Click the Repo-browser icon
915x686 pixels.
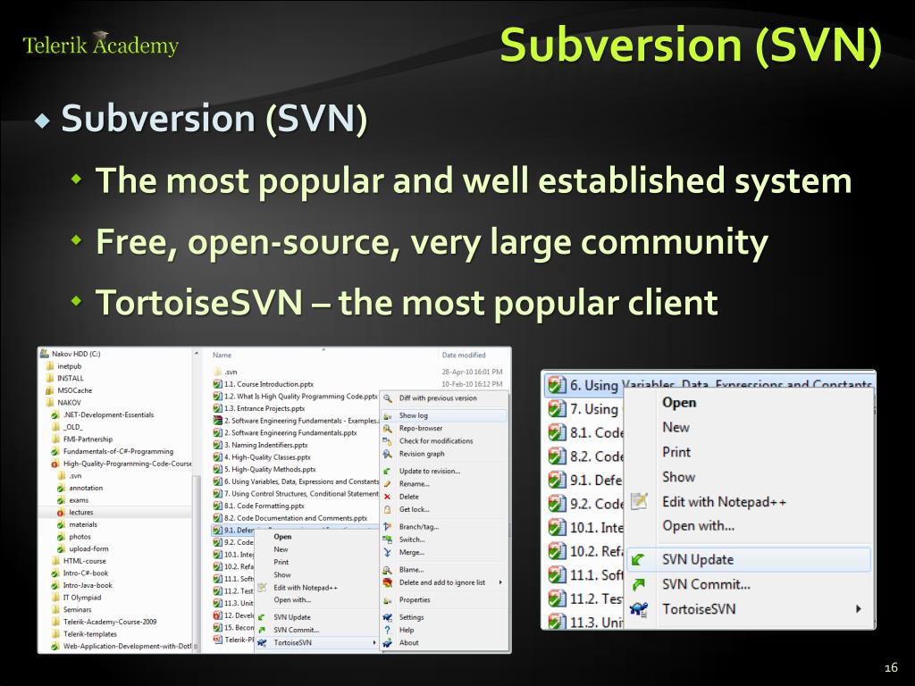click(x=387, y=429)
